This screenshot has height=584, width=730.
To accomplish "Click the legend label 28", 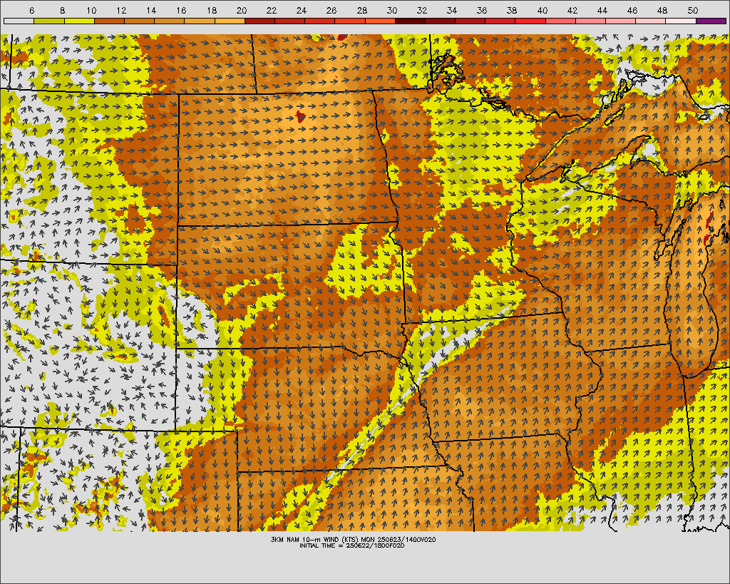I will 361,10.
